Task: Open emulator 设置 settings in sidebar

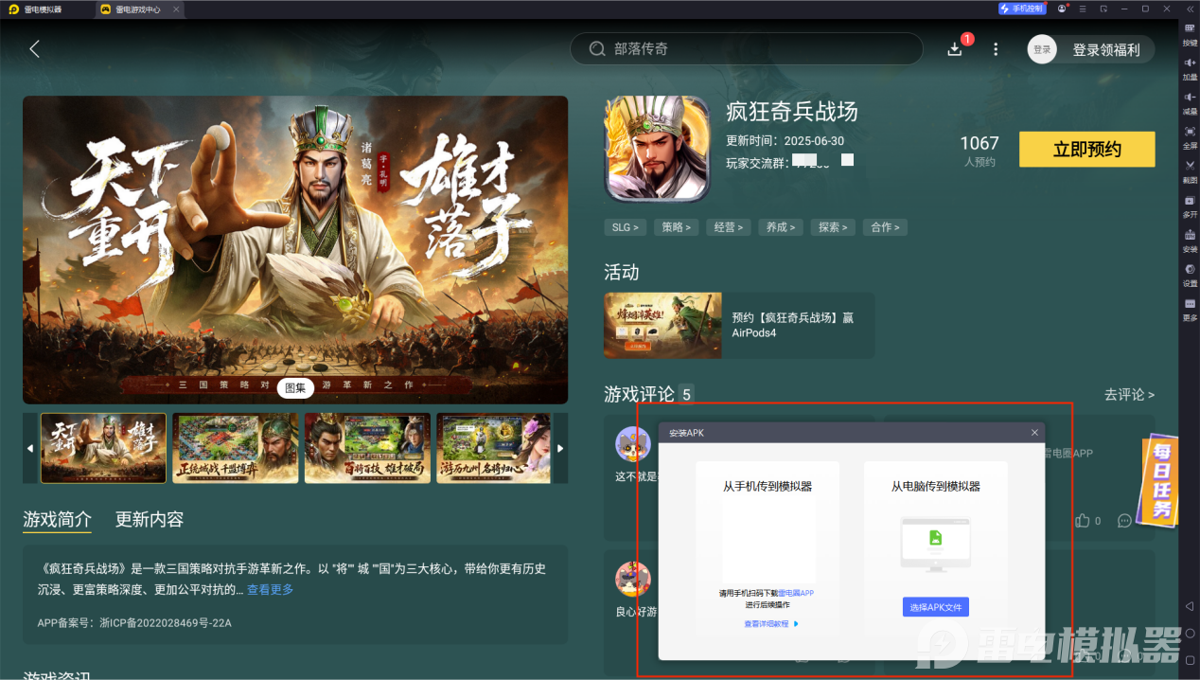Action: tap(1190, 275)
